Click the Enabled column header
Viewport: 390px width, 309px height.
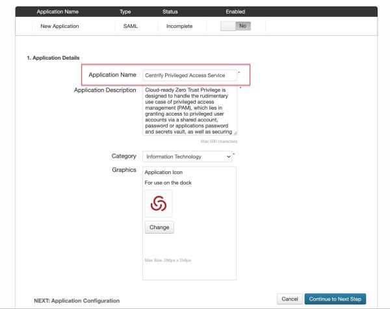235,12
